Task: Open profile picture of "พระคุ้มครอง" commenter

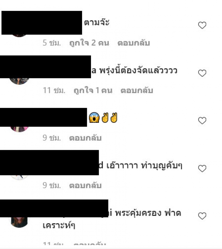Action: coord(19,222)
